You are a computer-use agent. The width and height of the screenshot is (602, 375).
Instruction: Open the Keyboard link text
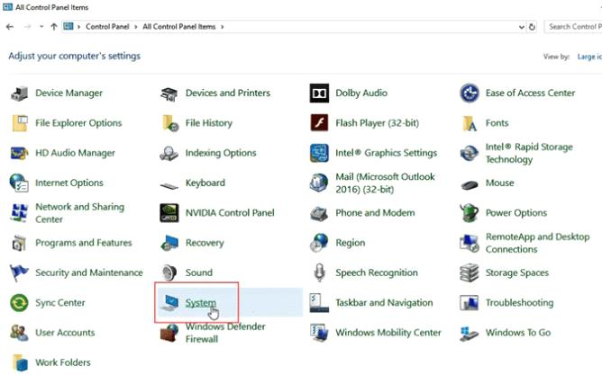click(205, 183)
